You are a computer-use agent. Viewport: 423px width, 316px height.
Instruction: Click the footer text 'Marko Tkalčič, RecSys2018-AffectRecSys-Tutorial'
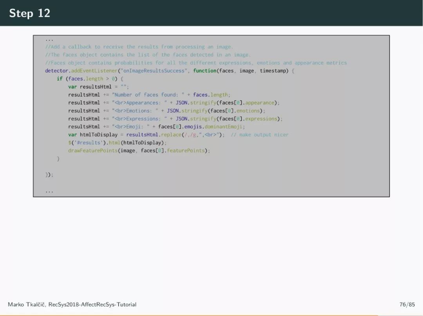click(72, 304)
